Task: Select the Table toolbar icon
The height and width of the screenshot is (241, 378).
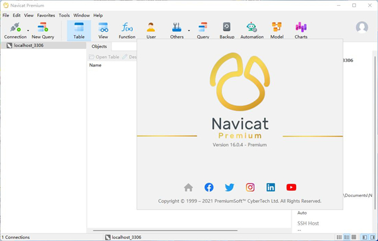Action: [79, 28]
